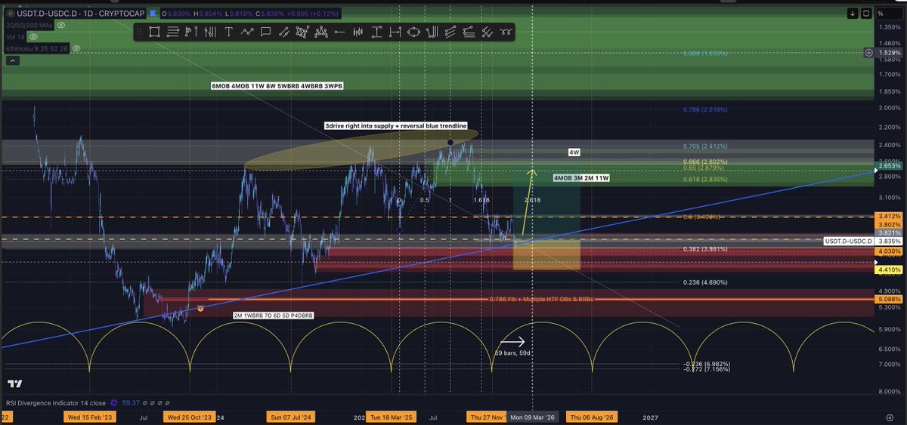Select the Text tool
907x425 pixels.
(x=228, y=32)
